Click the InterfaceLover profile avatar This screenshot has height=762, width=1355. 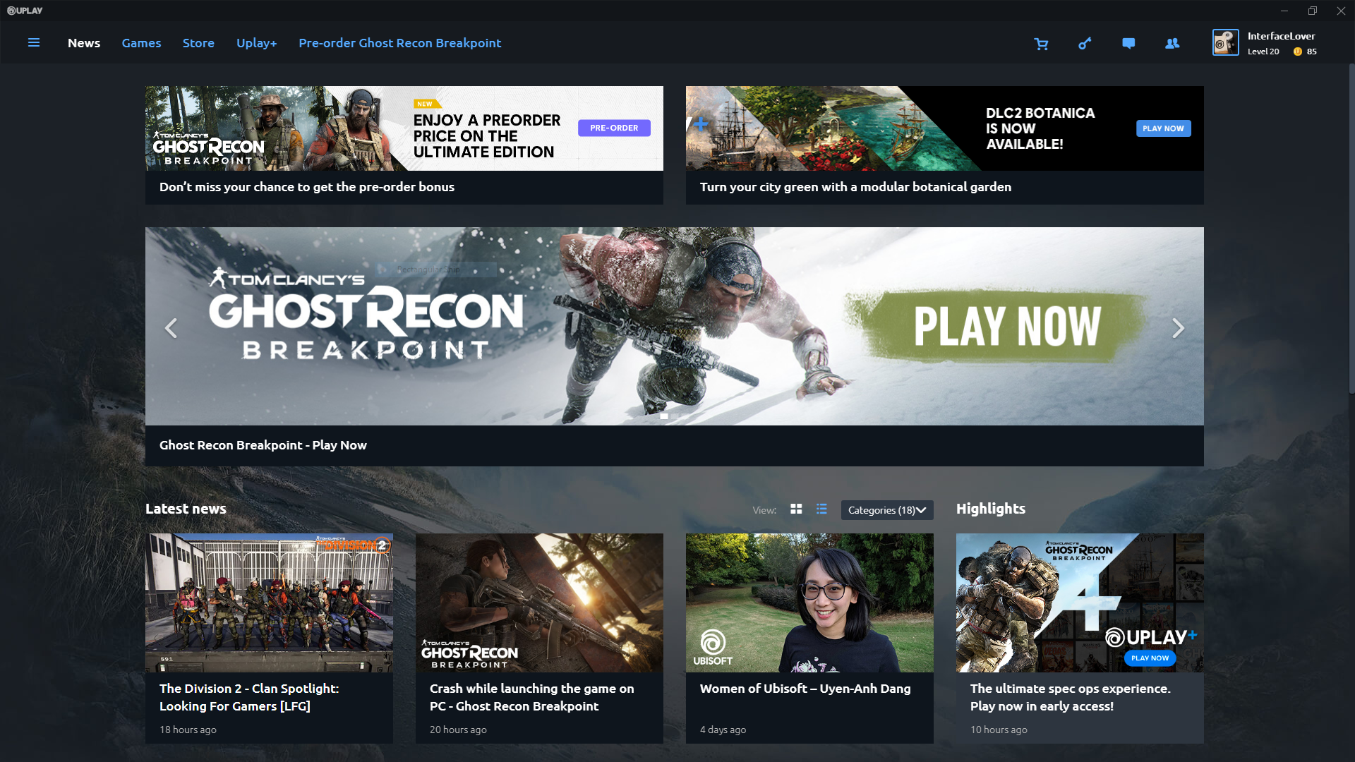tap(1225, 42)
